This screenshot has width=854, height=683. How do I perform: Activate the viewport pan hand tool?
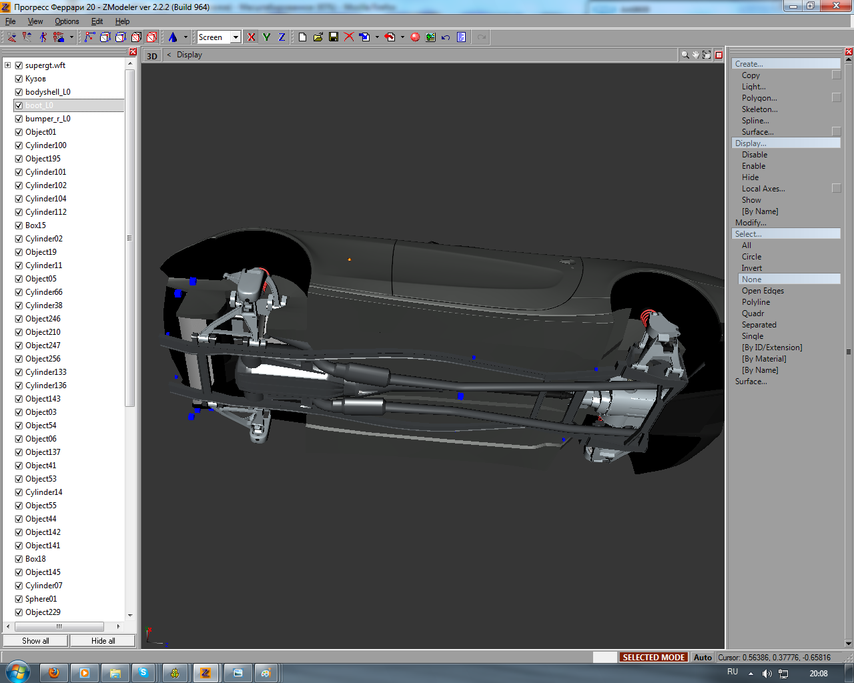click(x=695, y=55)
